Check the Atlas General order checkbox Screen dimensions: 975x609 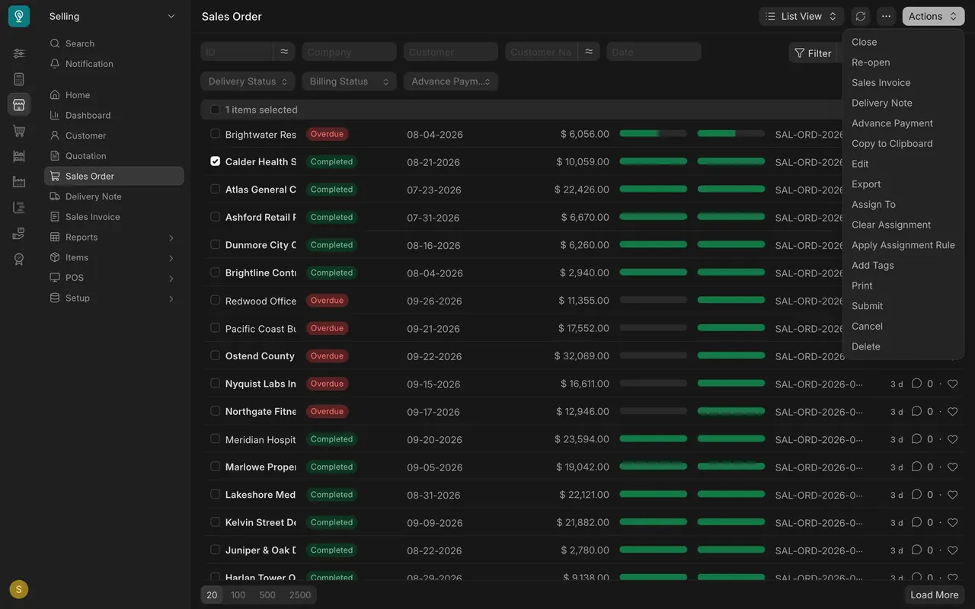[215, 189]
